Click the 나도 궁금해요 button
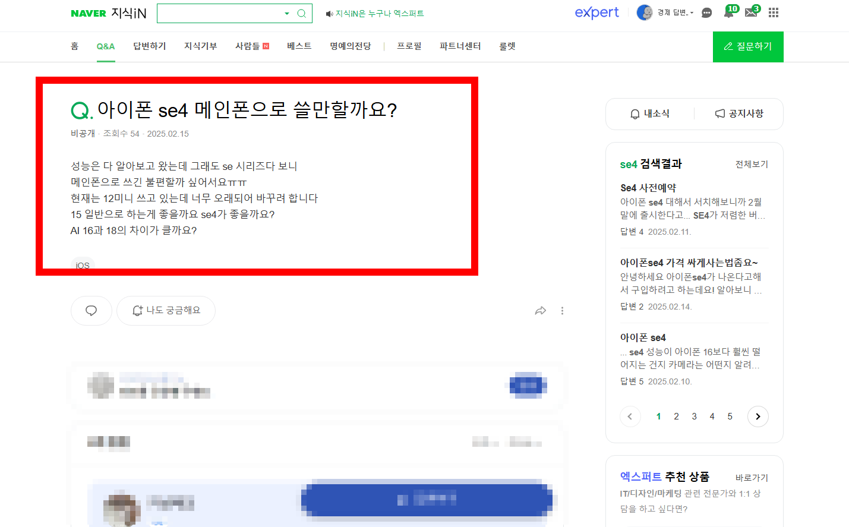Screen dimensions: 849x527 (x=166, y=311)
